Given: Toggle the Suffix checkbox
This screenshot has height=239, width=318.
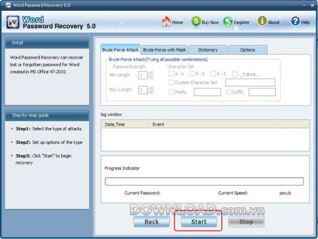Looking at the screenshot, I should [229, 92].
